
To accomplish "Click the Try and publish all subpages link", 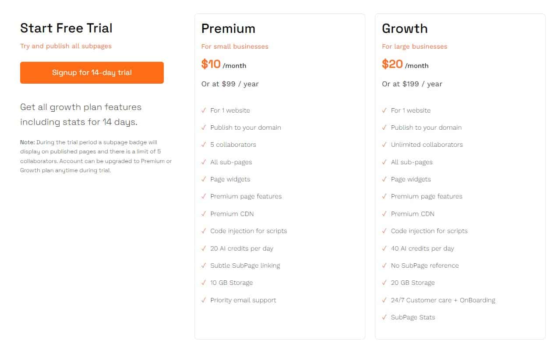I will 66,46.
